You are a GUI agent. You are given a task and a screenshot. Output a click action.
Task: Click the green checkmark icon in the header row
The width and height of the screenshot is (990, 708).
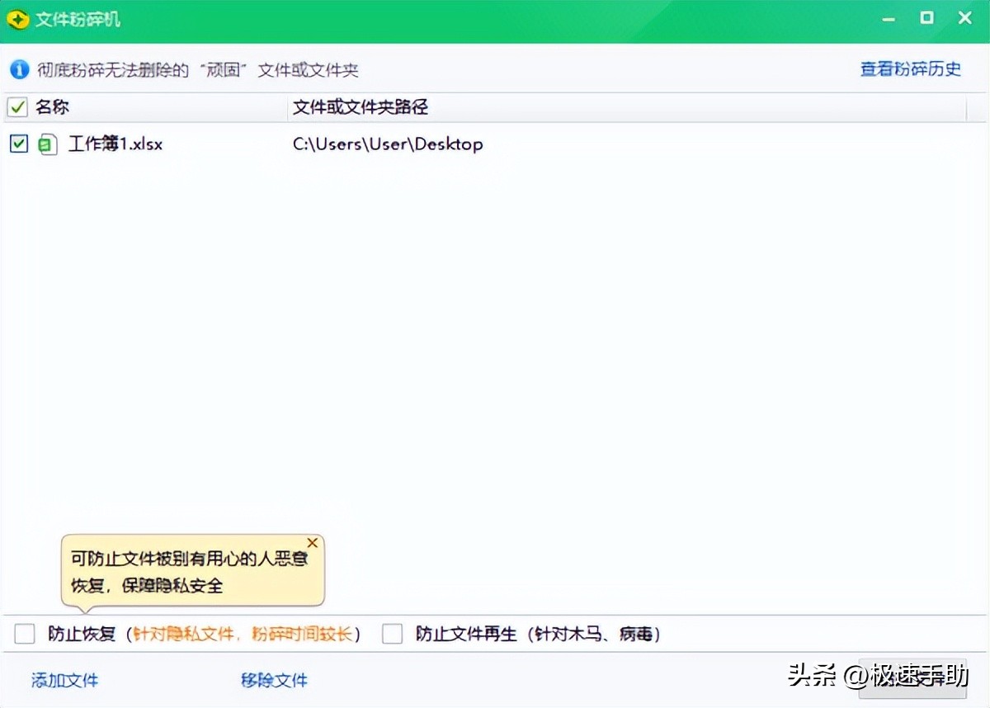(16, 107)
